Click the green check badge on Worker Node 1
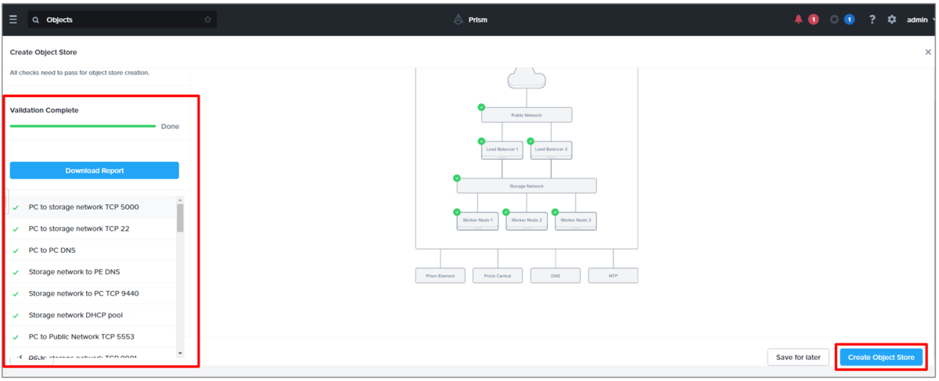The height and width of the screenshot is (381, 939). click(457, 212)
